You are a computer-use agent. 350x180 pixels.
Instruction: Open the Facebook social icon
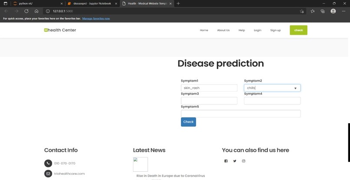pyautogui.click(x=226, y=161)
